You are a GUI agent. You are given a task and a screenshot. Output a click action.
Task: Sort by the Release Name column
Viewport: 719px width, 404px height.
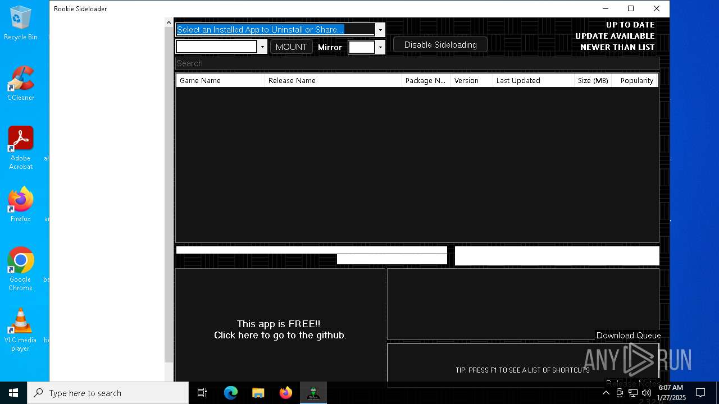[x=334, y=80]
